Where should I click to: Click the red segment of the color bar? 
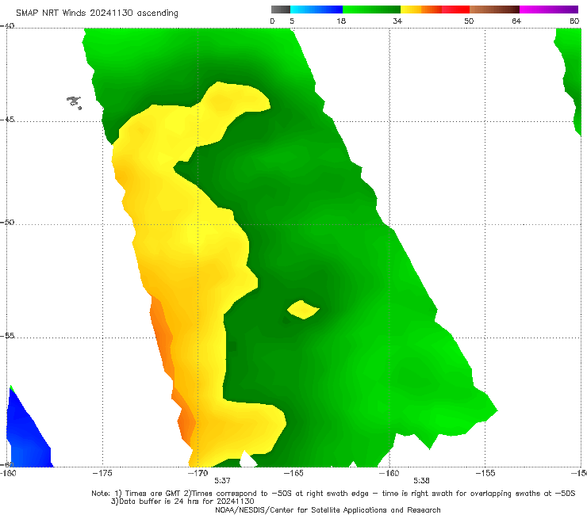coord(455,10)
